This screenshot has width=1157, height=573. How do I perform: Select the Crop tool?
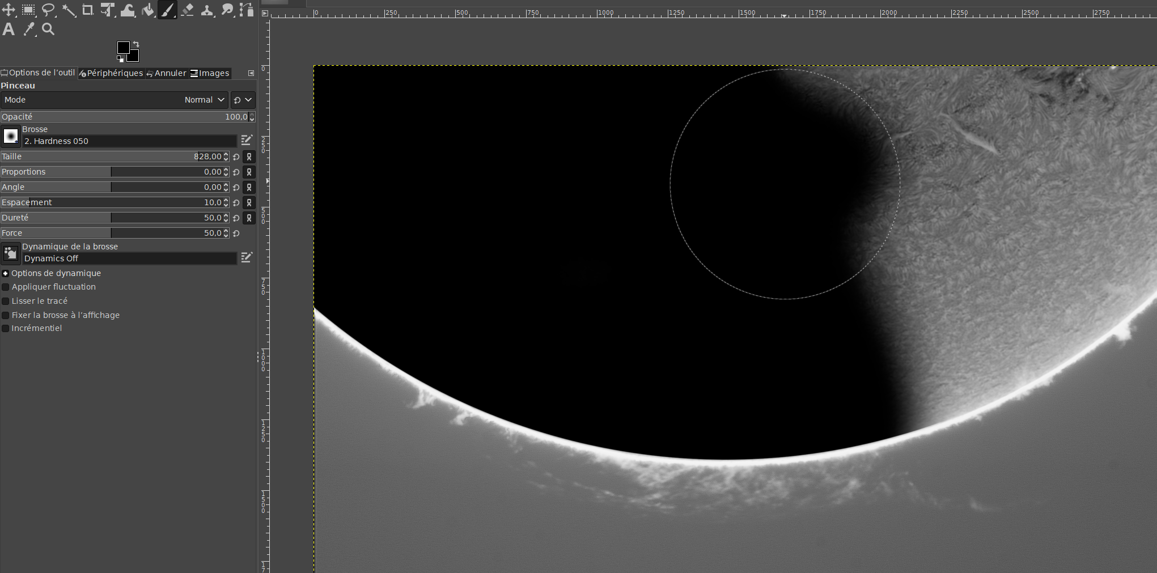[x=88, y=10]
